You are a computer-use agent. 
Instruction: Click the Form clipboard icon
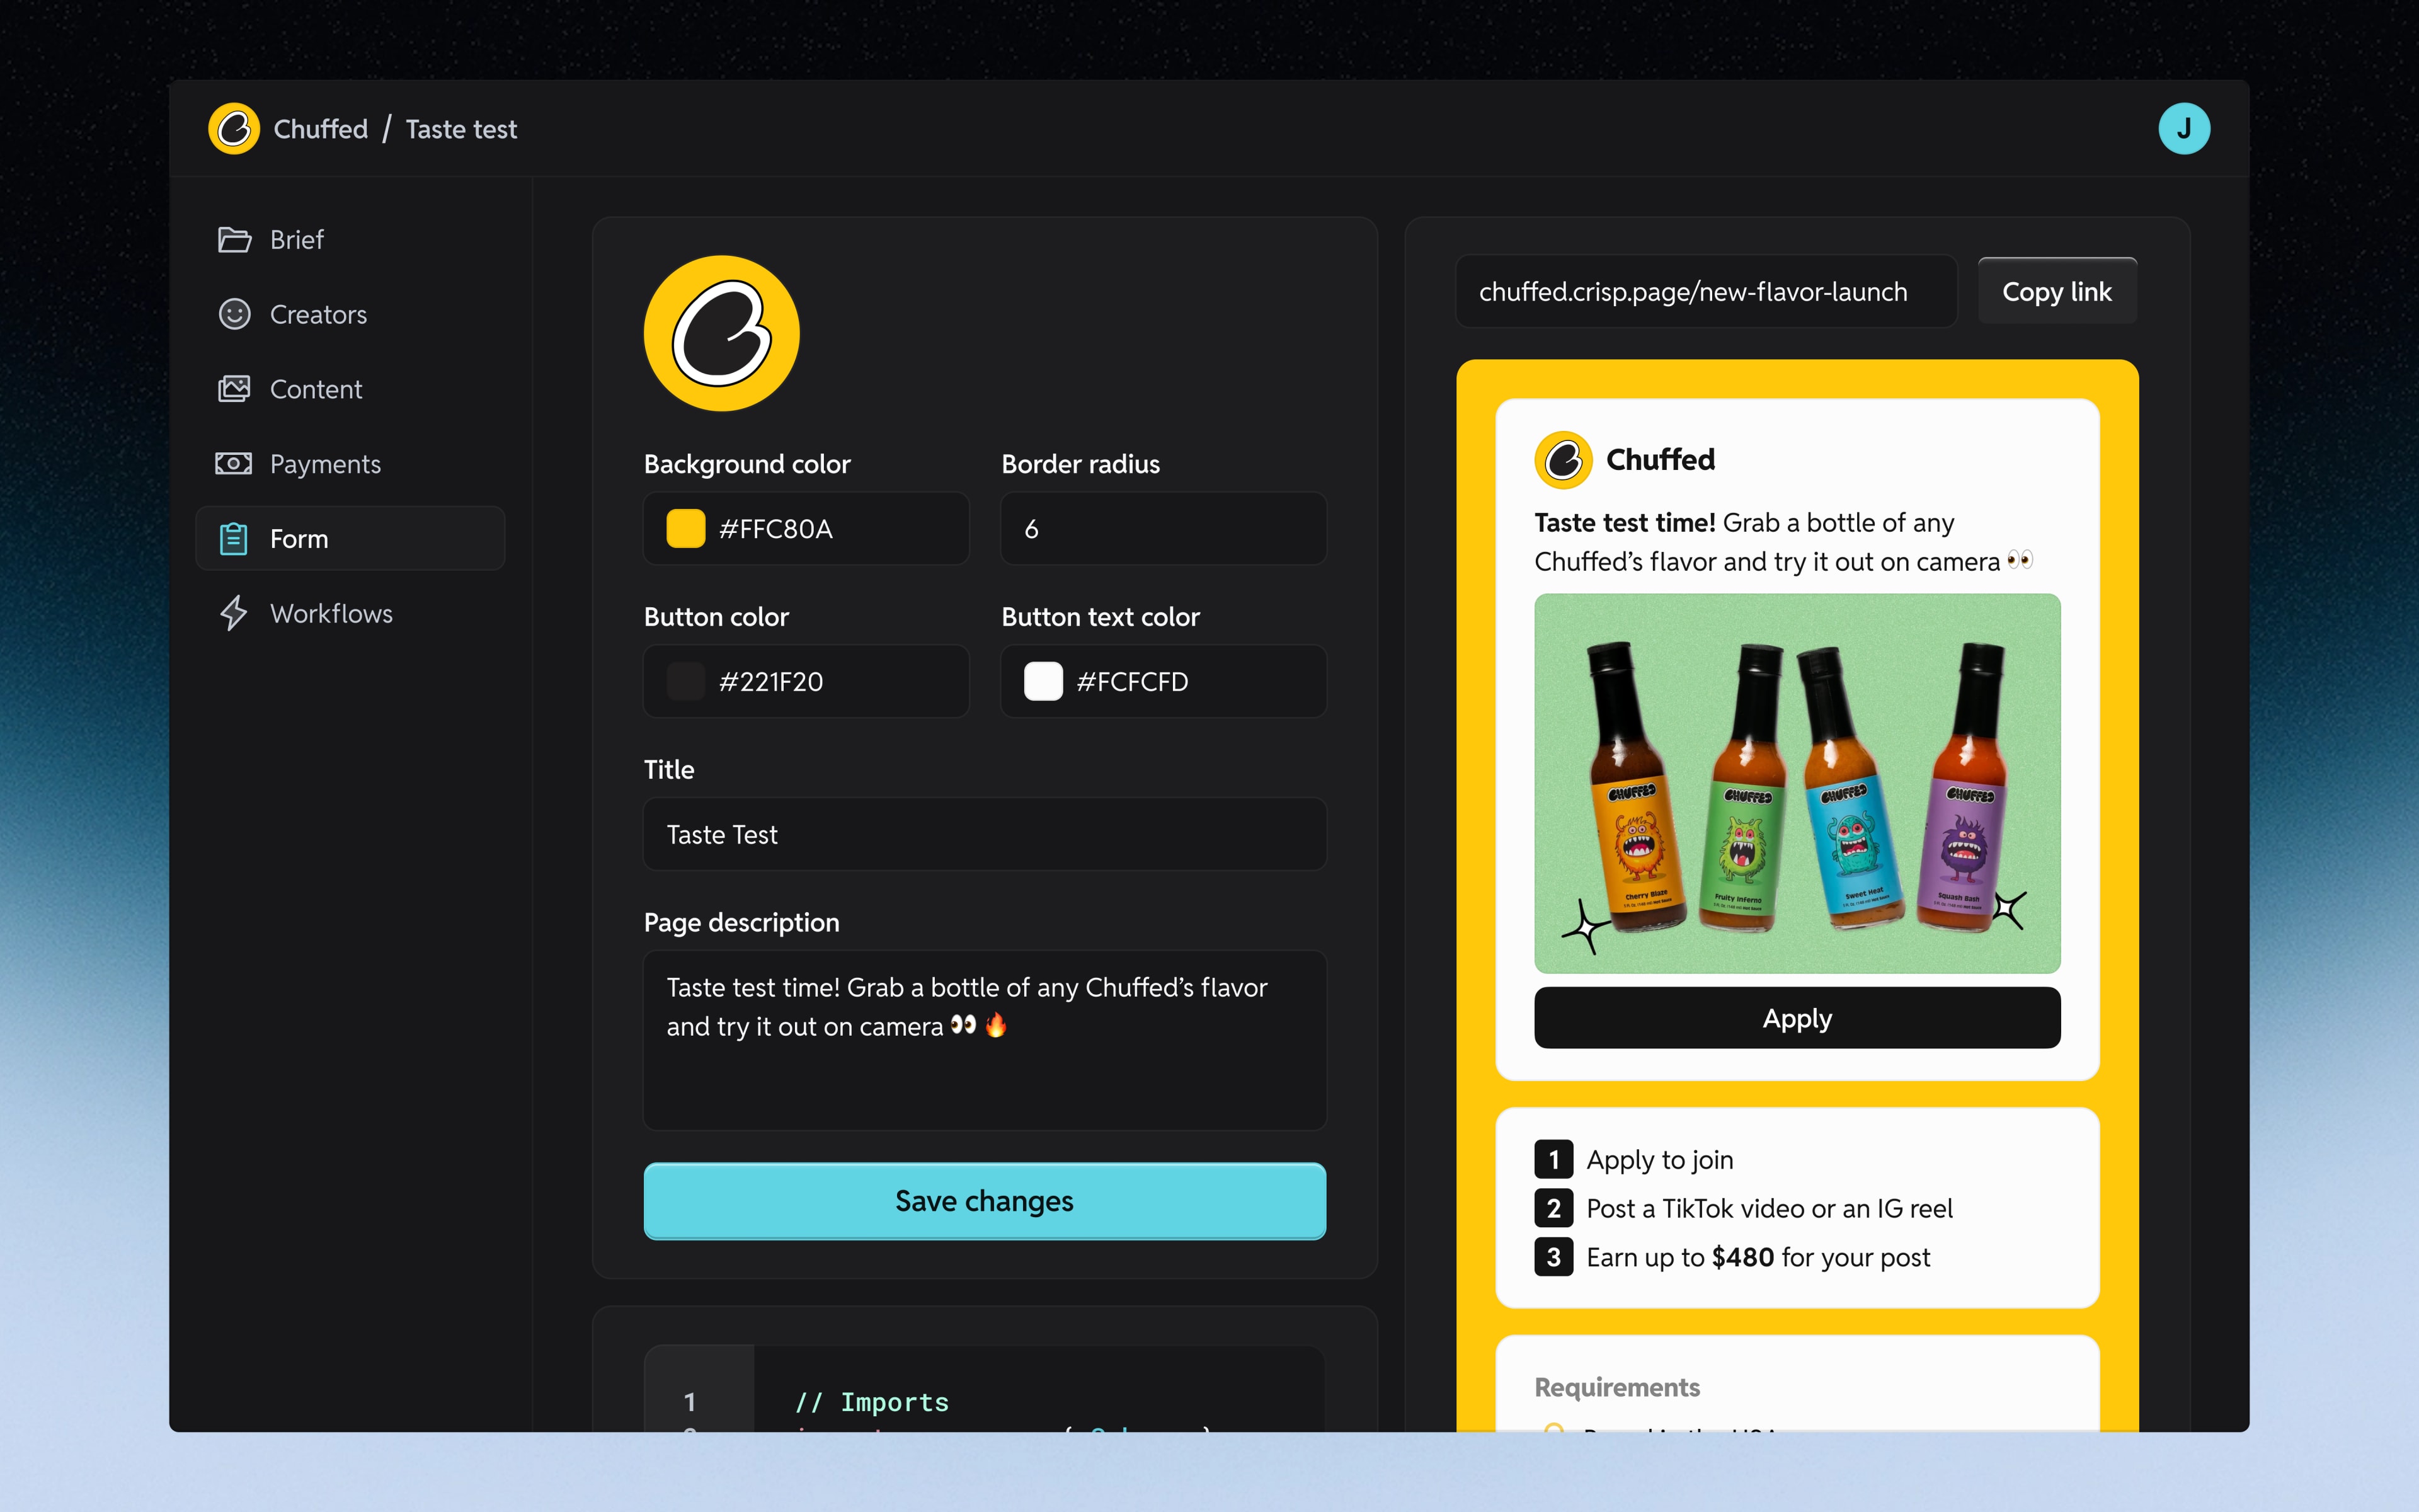(x=234, y=539)
